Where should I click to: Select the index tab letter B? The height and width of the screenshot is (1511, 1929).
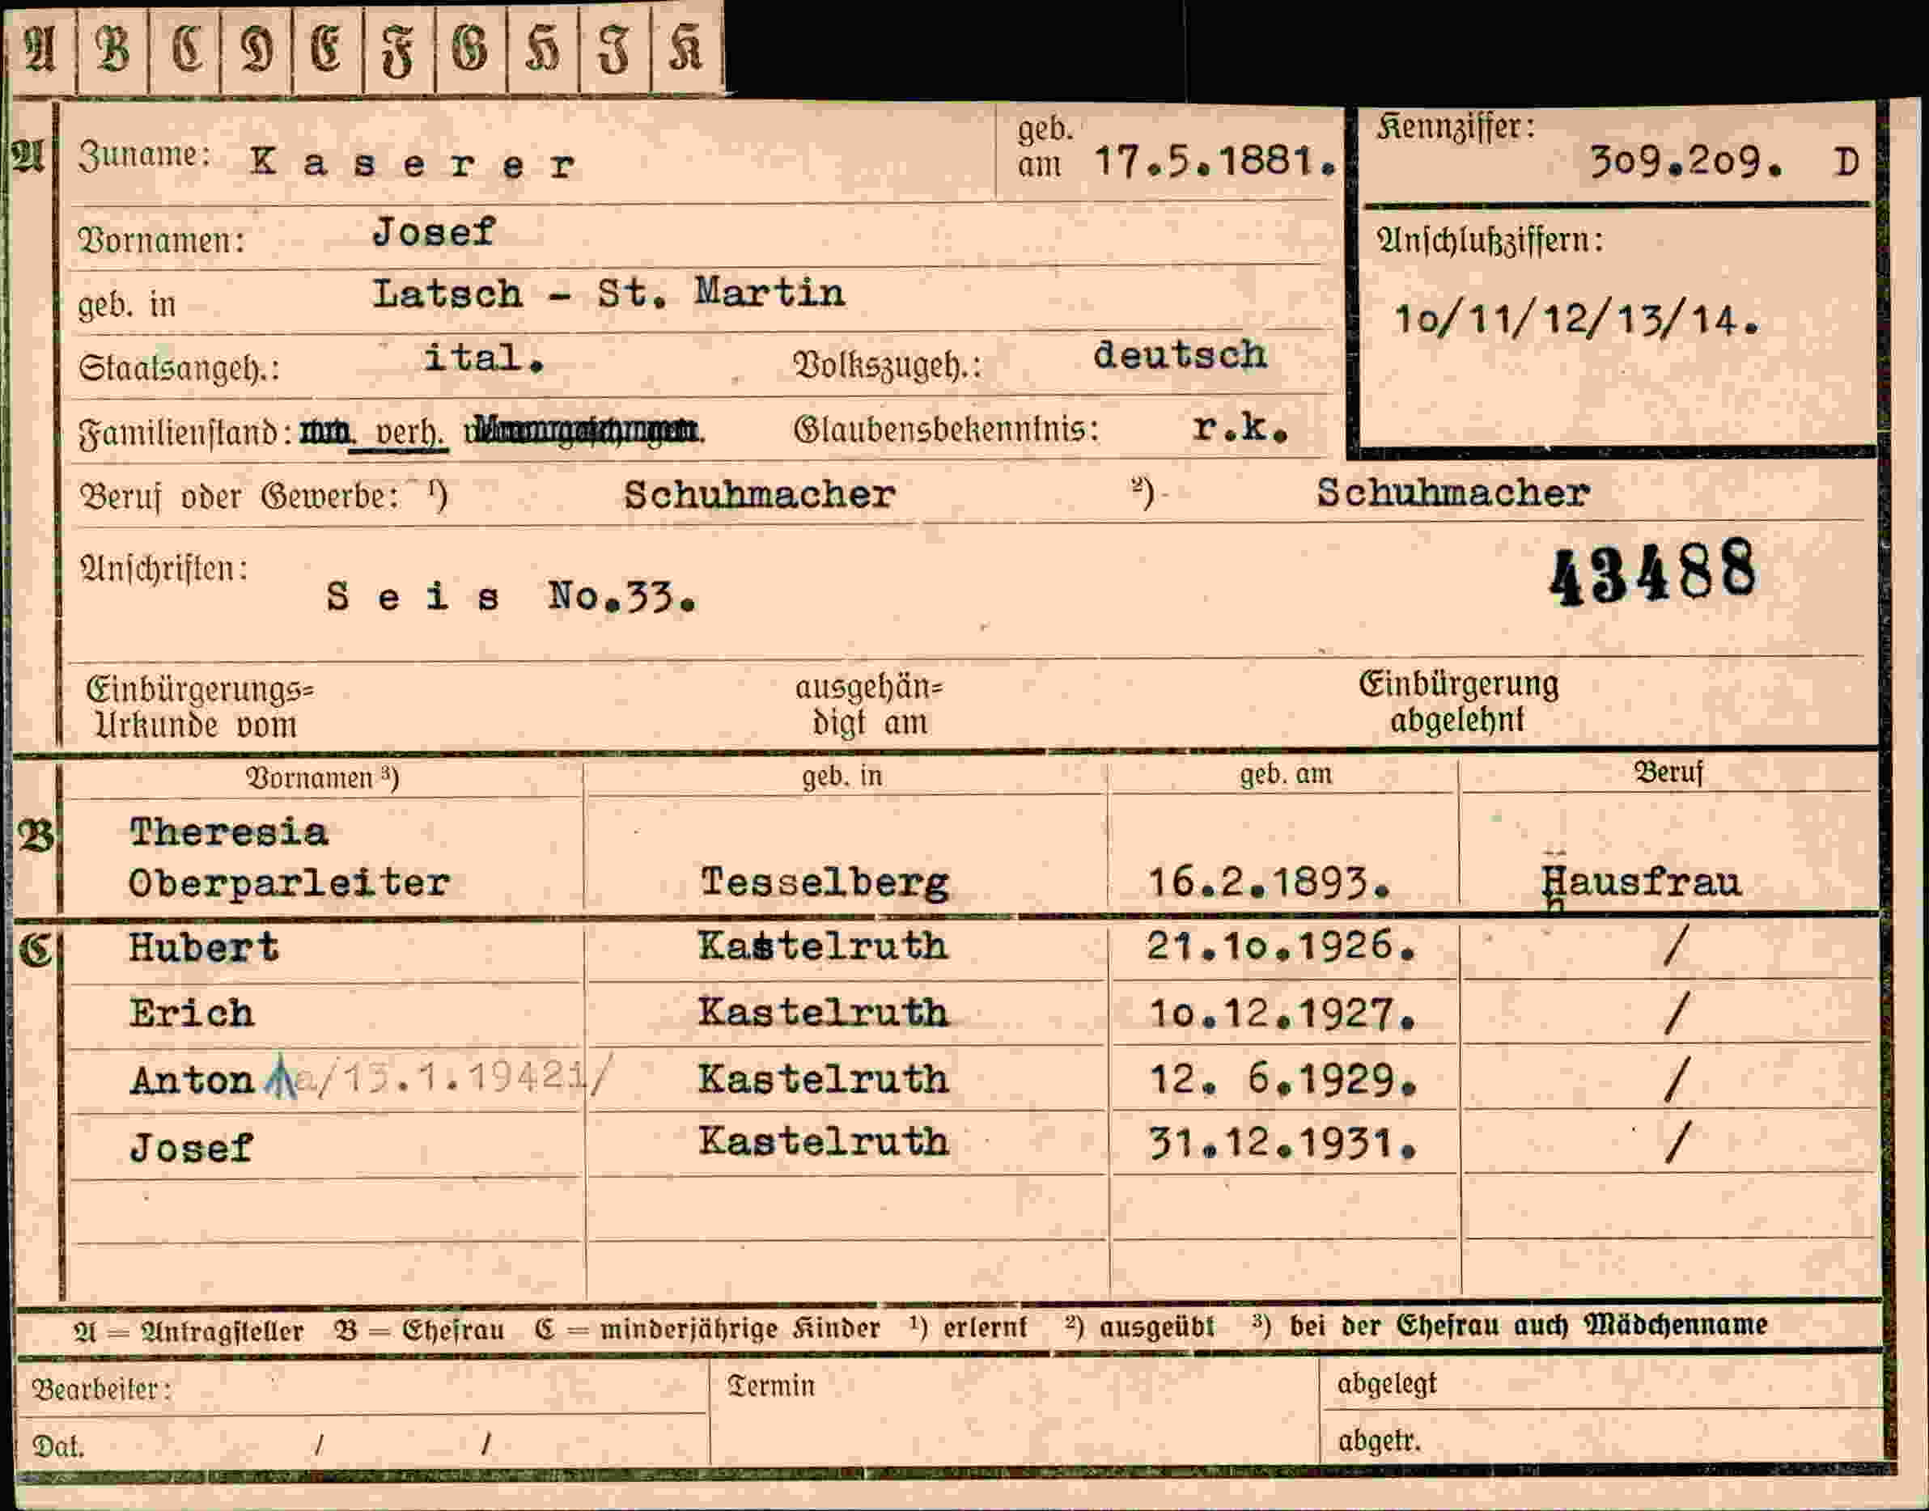(112, 49)
